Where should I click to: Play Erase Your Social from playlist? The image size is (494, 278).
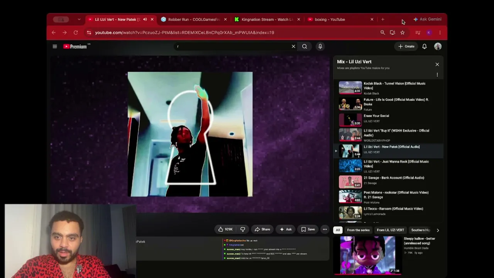point(388,119)
